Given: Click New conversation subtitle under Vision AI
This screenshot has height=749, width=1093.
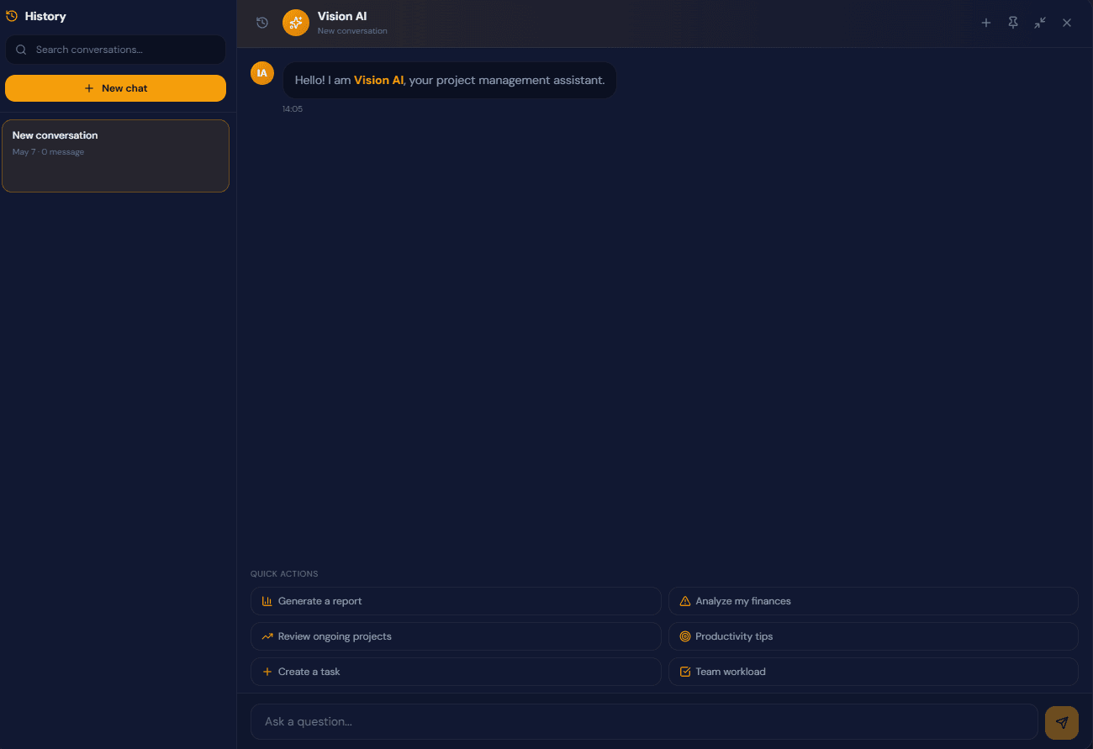Looking at the screenshot, I should 352,31.
